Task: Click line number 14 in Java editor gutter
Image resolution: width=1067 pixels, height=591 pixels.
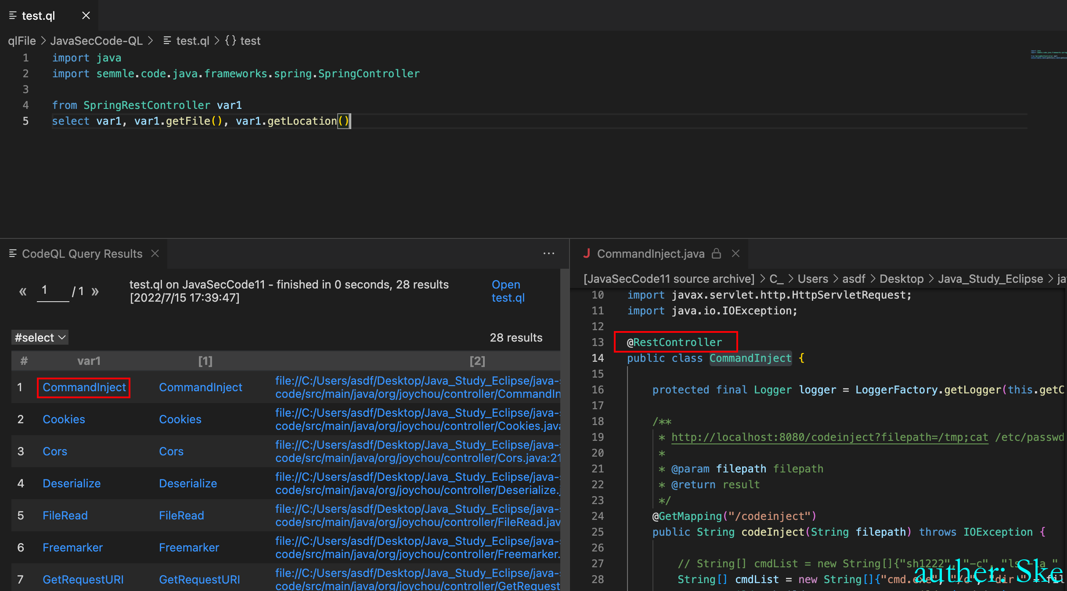Action: pos(598,358)
